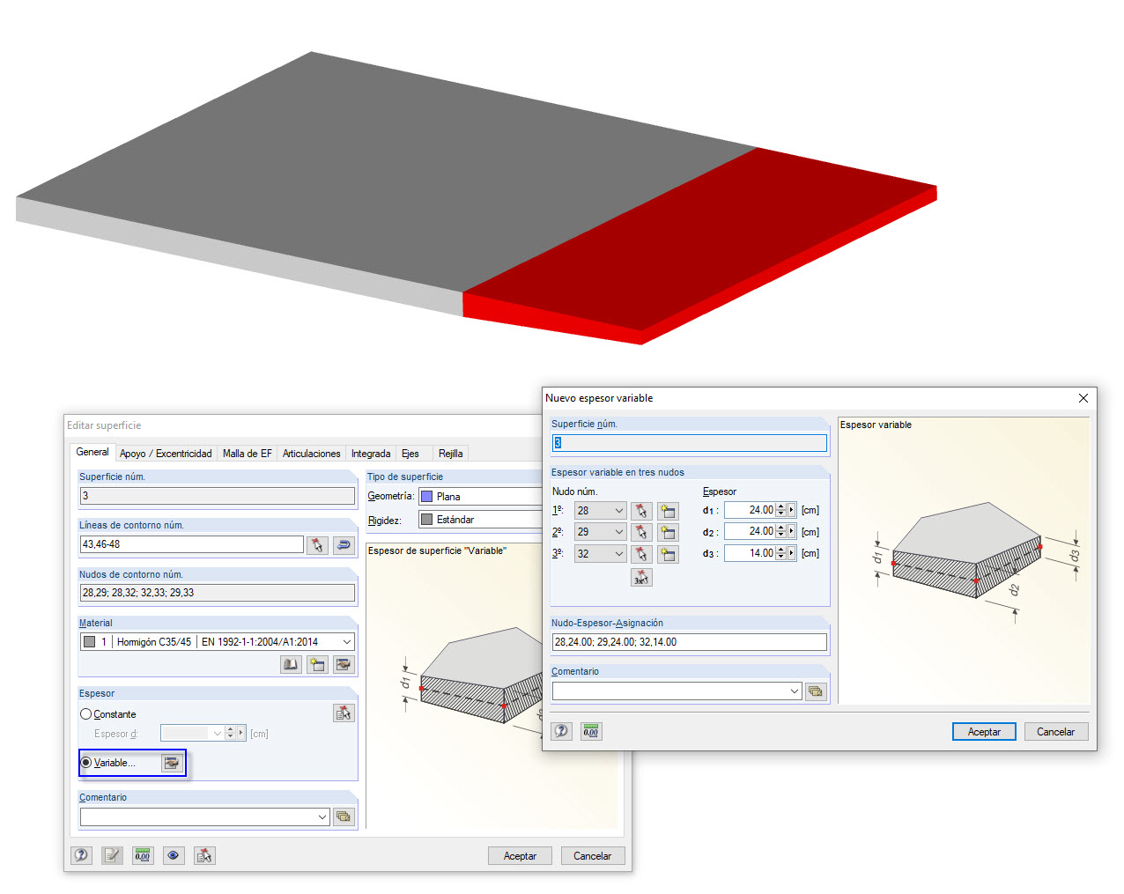Click the 3x pick three nodes icon

pos(641,578)
